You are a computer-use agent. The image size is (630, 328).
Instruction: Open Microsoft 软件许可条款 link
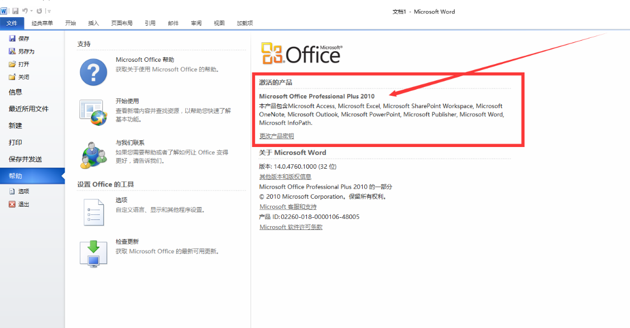[291, 227]
